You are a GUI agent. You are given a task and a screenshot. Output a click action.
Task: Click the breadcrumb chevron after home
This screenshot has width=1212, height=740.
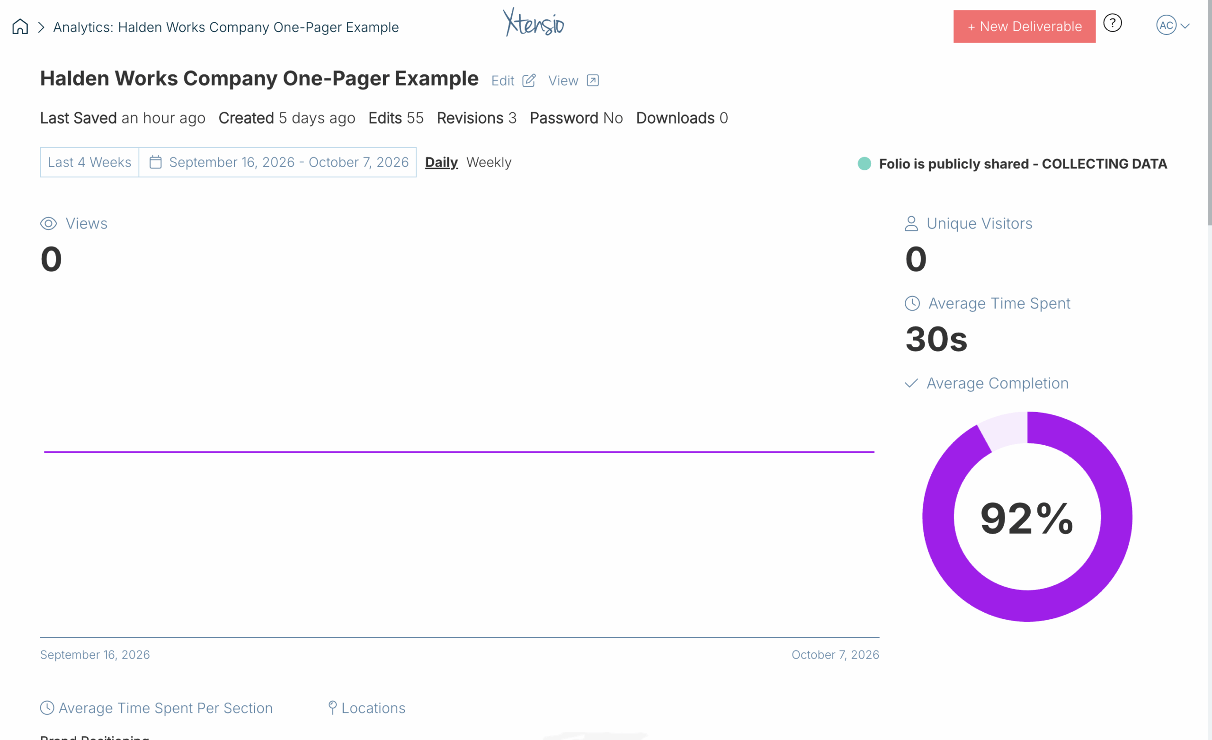pyautogui.click(x=41, y=27)
